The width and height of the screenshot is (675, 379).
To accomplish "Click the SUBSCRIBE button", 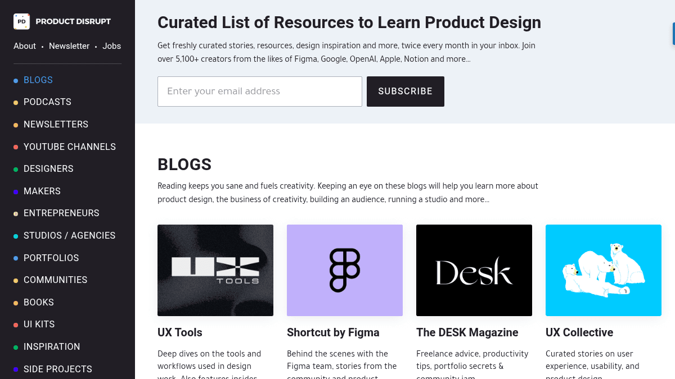I will point(406,92).
